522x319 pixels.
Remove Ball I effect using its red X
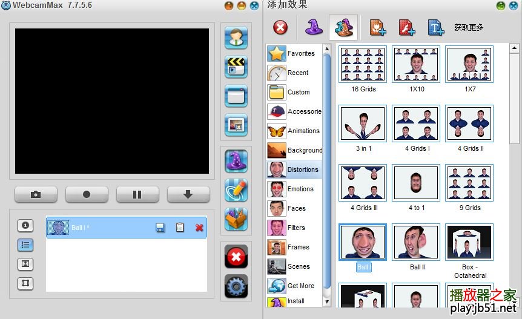199,228
